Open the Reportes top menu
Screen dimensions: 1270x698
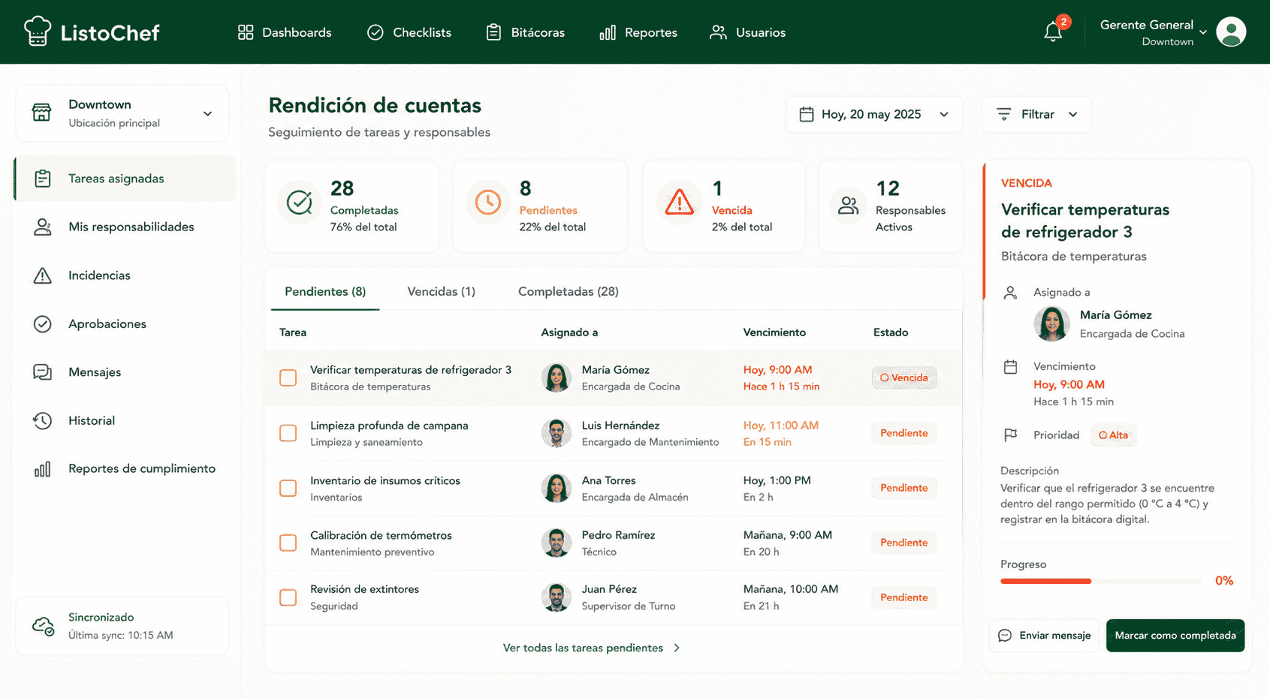point(638,32)
